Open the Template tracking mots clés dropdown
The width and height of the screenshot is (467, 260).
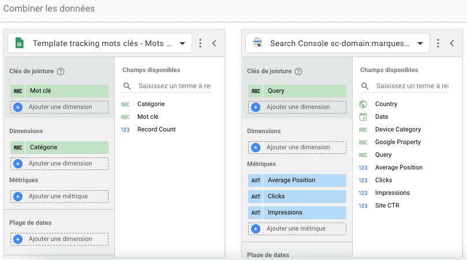[x=182, y=43]
